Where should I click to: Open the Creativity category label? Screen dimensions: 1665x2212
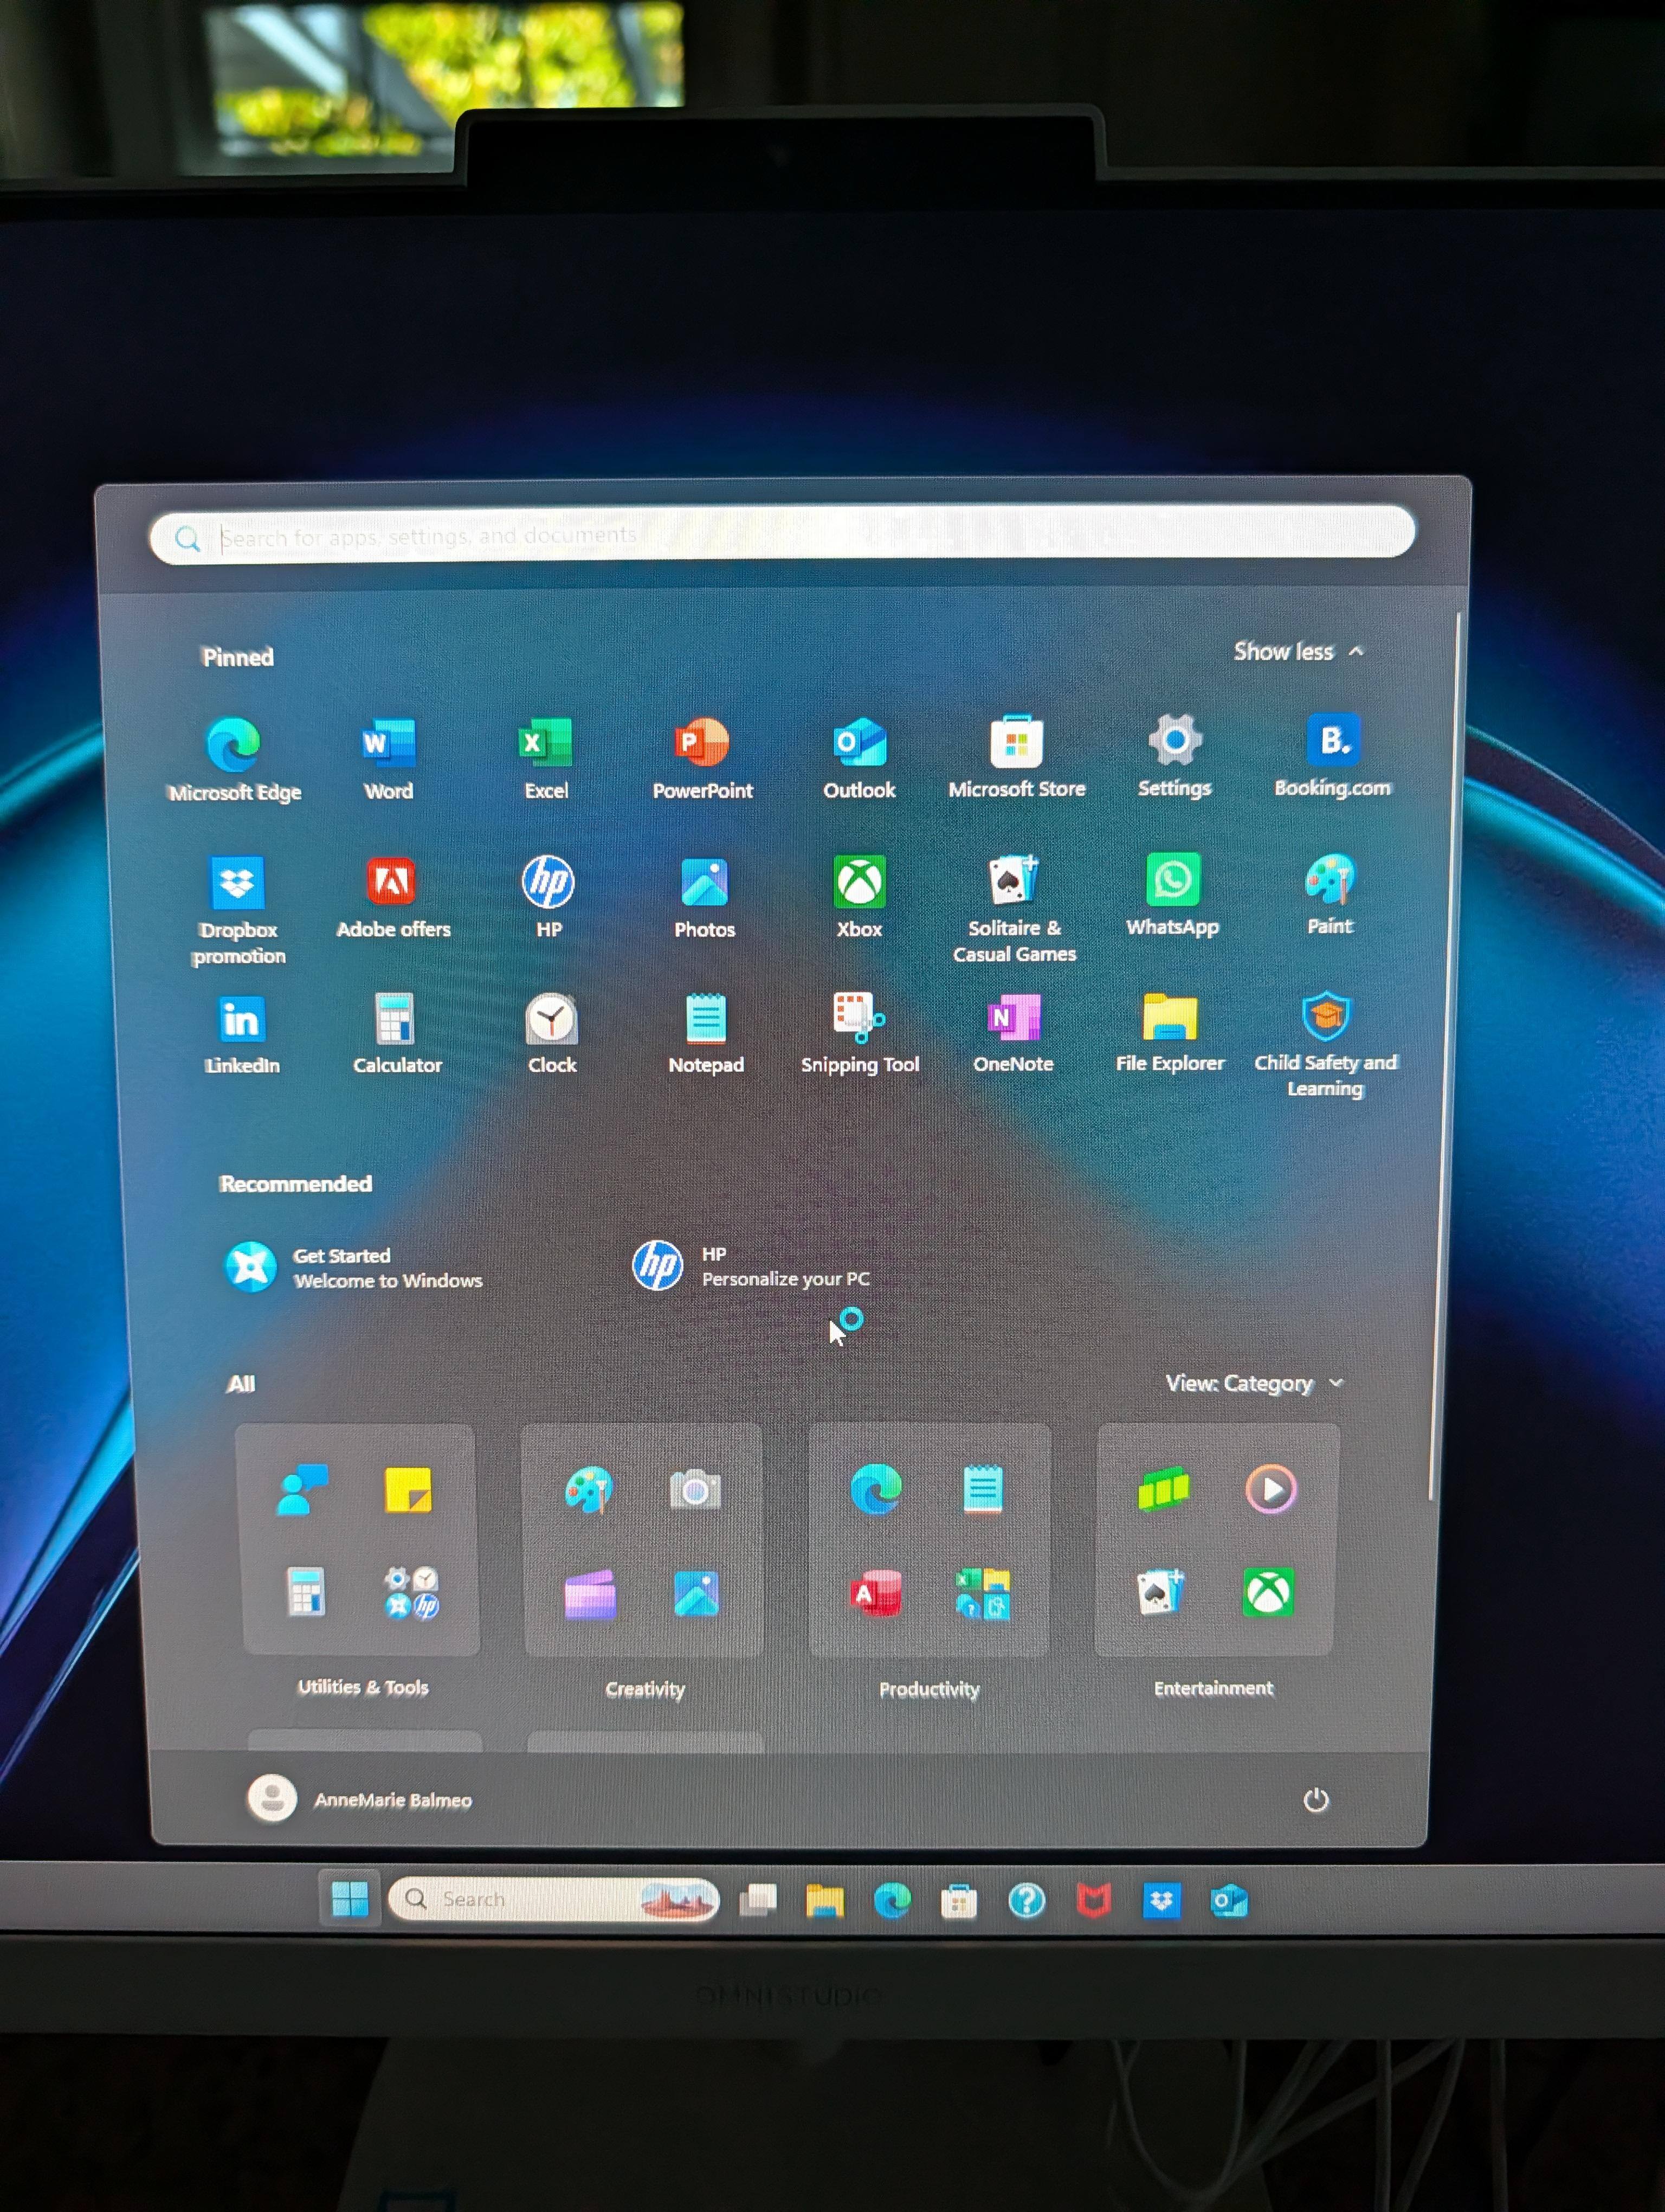pyautogui.click(x=644, y=1689)
